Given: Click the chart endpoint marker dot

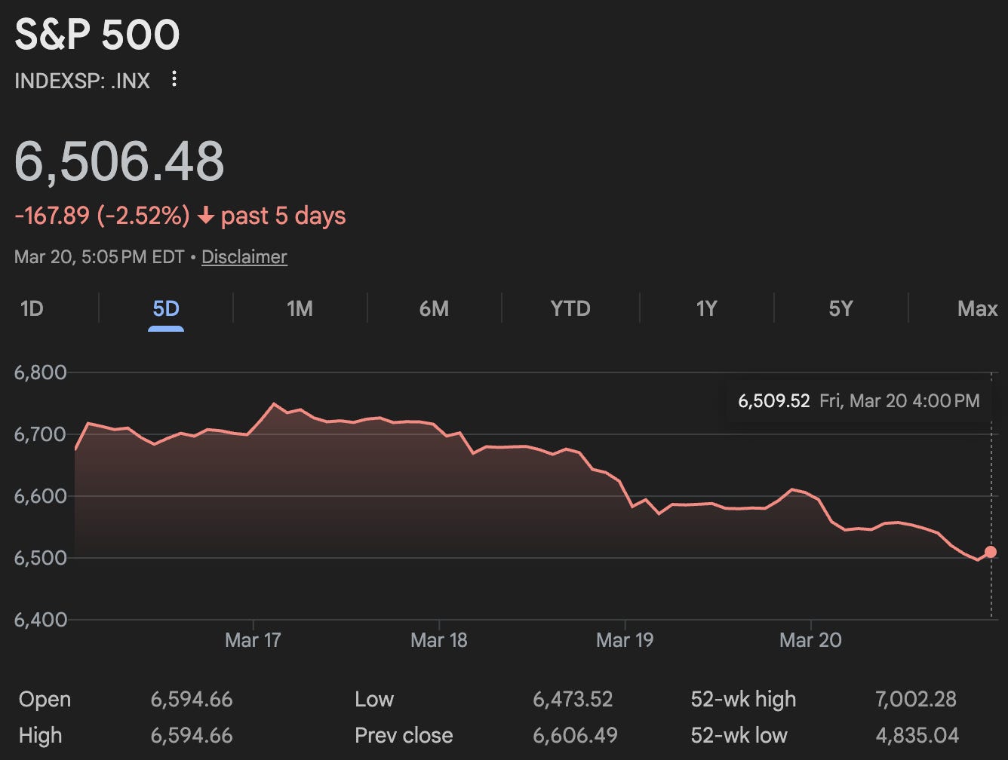Looking at the screenshot, I should pos(991,552).
